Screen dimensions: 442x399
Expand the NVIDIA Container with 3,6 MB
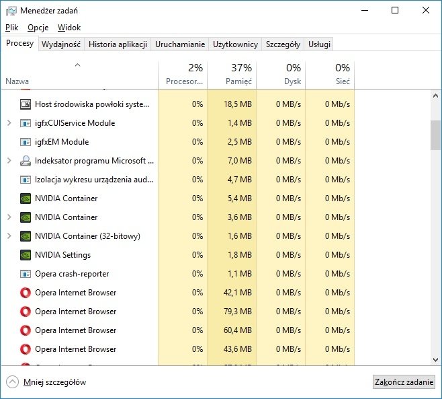9,217
